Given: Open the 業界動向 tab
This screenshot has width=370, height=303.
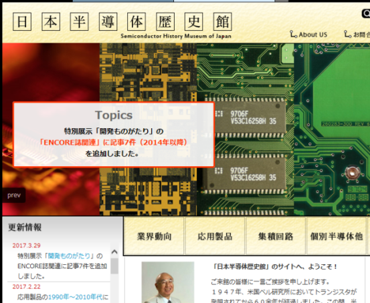Looking at the screenshot, I should [154, 236].
